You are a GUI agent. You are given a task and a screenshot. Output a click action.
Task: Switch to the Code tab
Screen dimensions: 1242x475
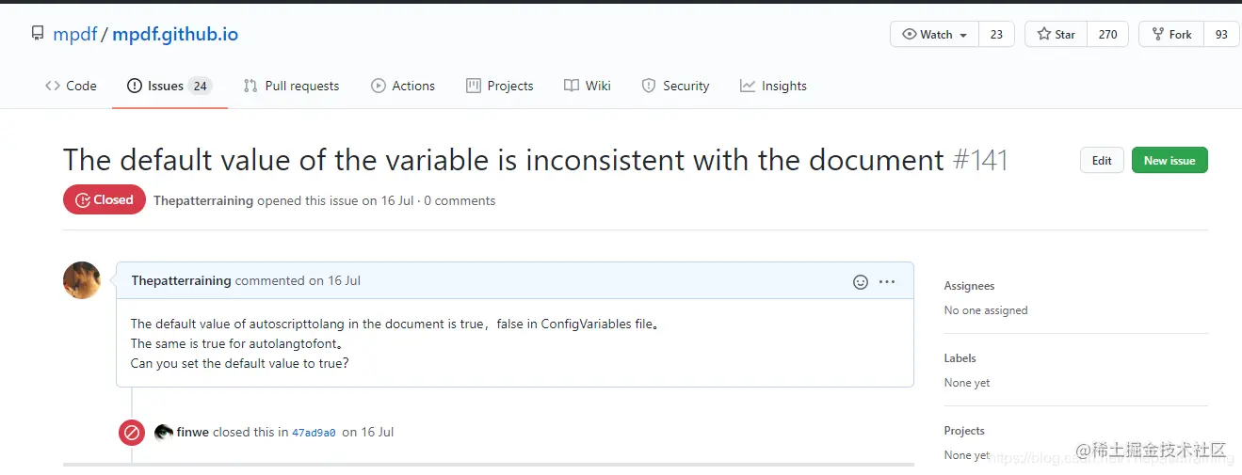pyautogui.click(x=71, y=86)
